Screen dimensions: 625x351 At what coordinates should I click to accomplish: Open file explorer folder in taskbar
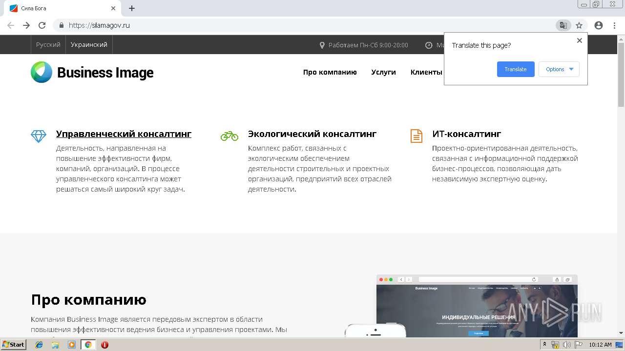tap(55, 345)
